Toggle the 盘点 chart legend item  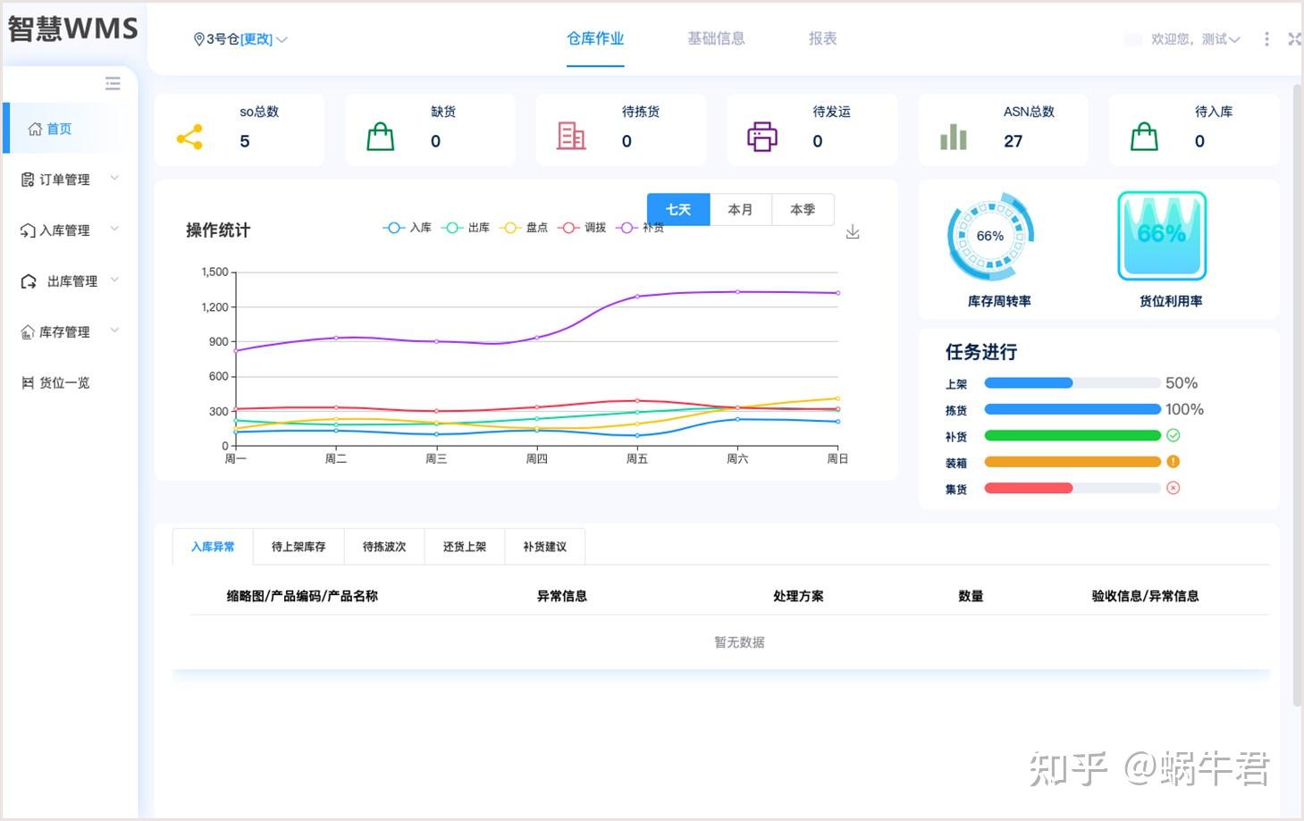(524, 228)
